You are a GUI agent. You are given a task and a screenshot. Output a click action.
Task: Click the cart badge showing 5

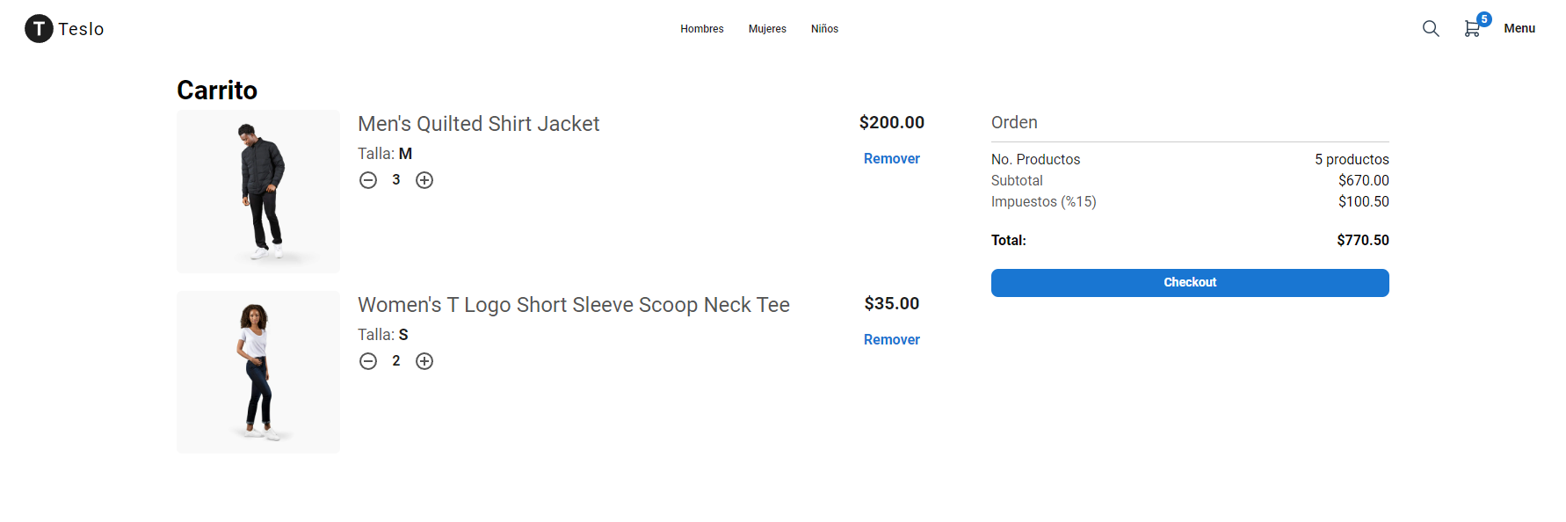click(x=1484, y=19)
